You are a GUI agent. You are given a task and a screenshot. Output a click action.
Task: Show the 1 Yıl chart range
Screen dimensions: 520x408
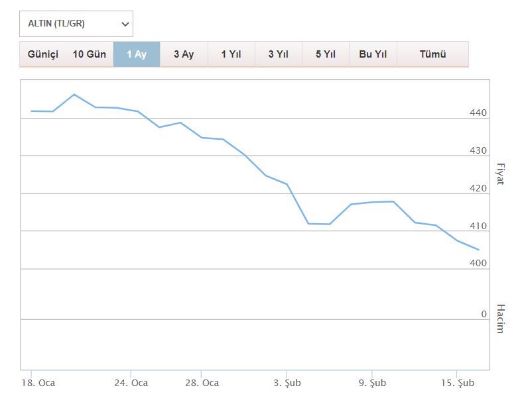point(231,54)
